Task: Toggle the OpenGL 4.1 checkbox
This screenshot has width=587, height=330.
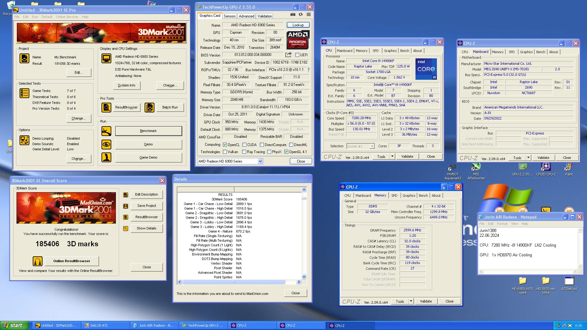Action: 286,152
